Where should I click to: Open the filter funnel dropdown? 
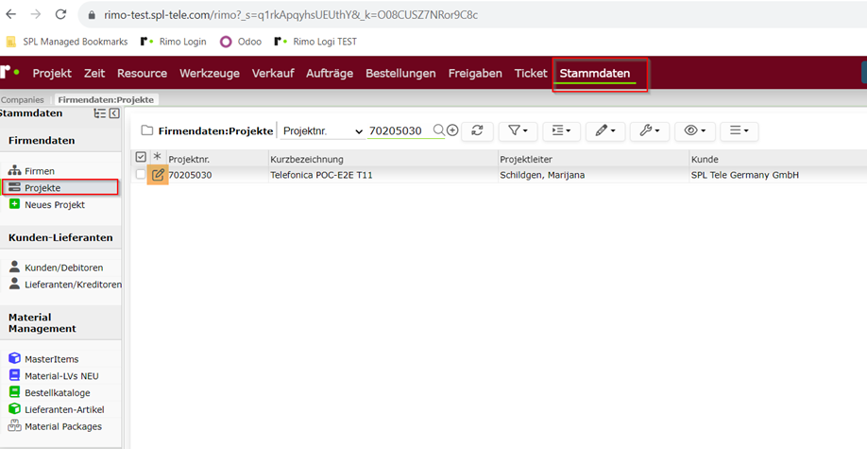(518, 130)
